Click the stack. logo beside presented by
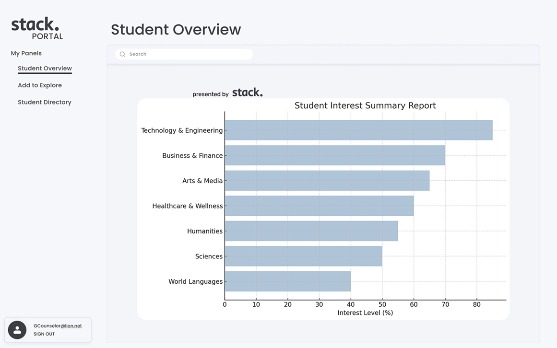Viewport: 557px width, 348px height. [x=248, y=92]
